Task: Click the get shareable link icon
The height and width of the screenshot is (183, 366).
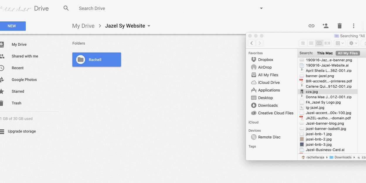Action: [311, 26]
